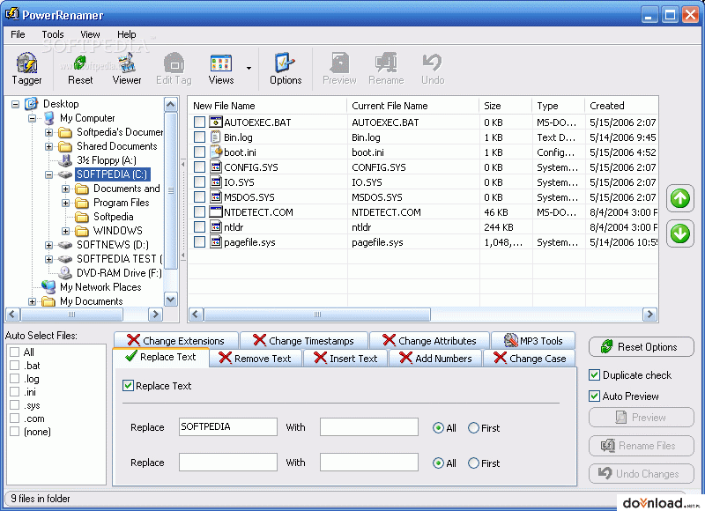Screen dimensions: 705x511
Task: Launch the Viewer tool
Action: point(127,69)
